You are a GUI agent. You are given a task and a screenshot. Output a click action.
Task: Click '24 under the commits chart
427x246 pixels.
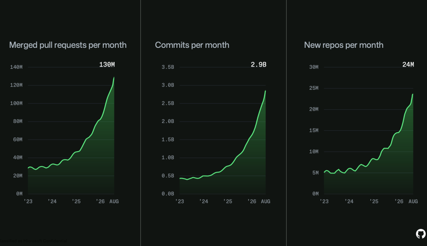click(204, 201)
